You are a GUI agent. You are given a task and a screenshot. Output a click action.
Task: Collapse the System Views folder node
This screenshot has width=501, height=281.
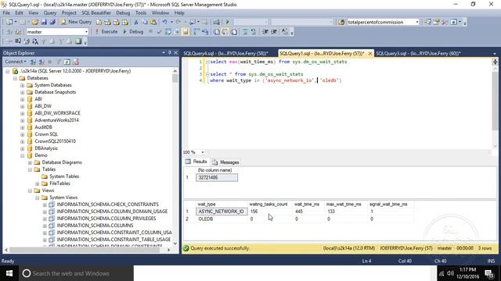(37, 197)
